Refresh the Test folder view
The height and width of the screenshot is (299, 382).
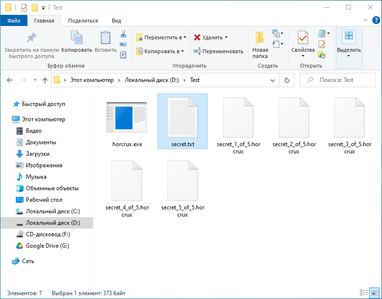(x=287, y=80)
